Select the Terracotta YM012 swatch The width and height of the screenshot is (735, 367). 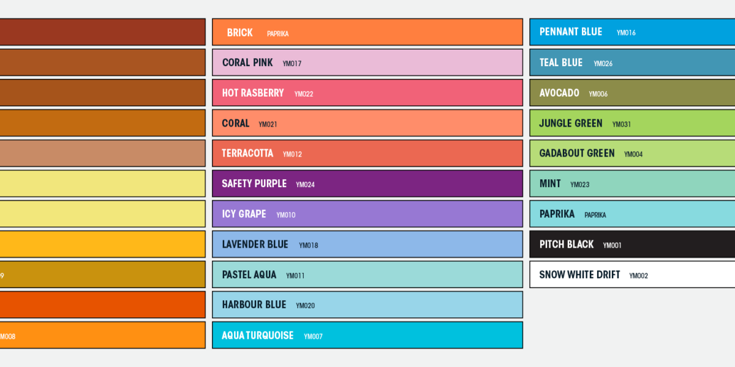point(367,154)
